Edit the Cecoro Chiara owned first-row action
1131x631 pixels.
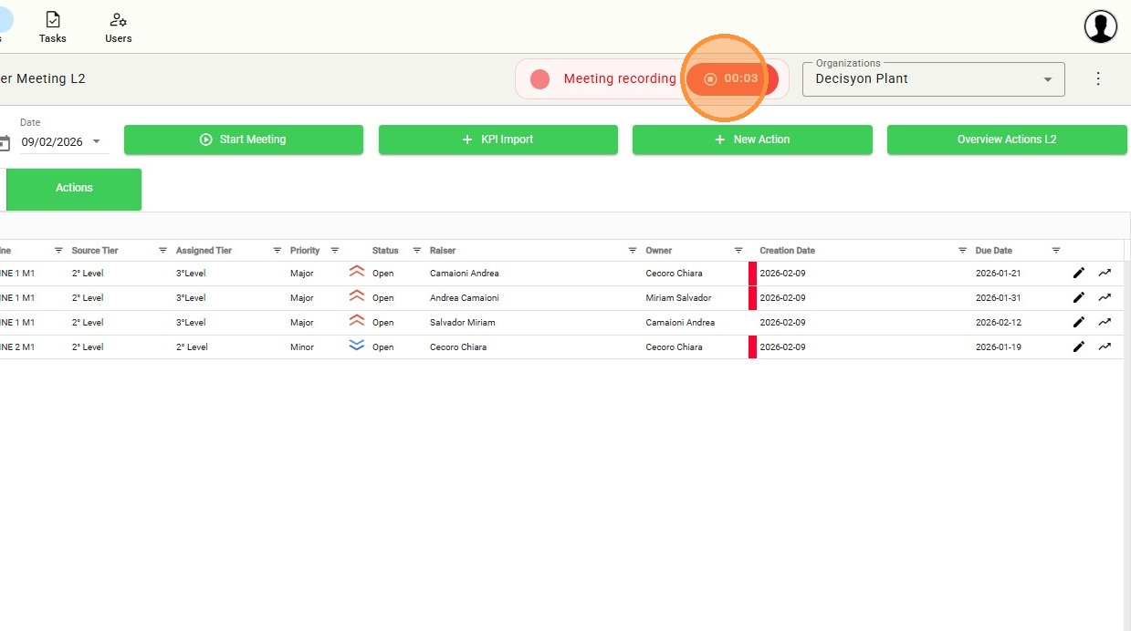(1078, 273)
